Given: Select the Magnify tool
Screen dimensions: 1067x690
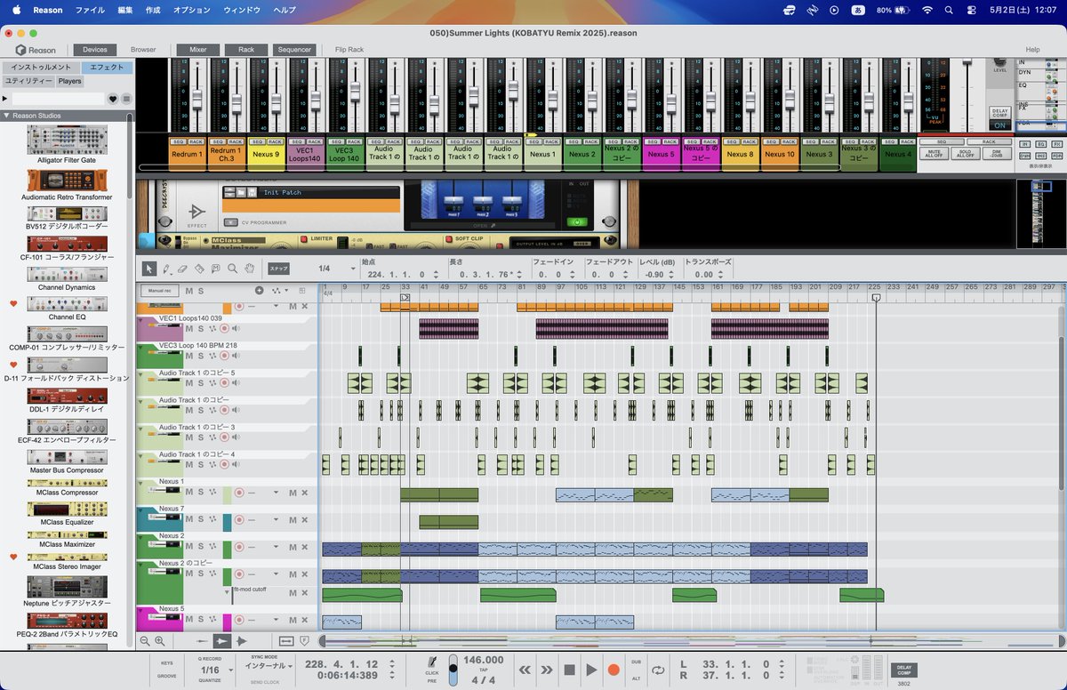Looking at the screenshot, I should [233, 268].
